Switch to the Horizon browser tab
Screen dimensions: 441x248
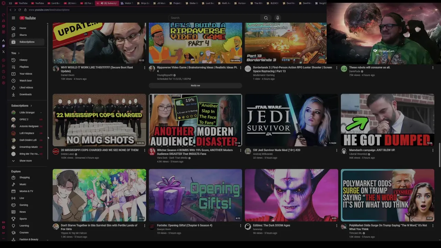241,3
